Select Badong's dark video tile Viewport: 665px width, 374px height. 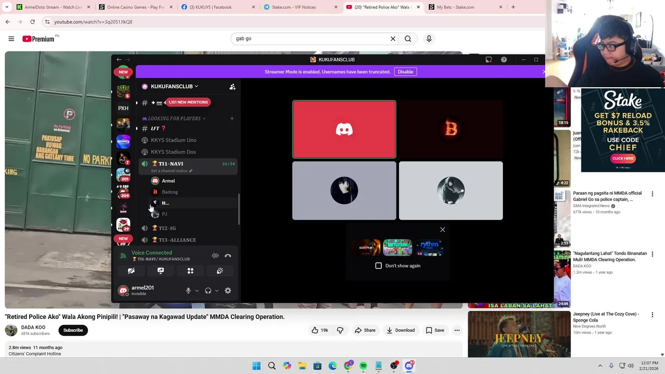(450, 129)
